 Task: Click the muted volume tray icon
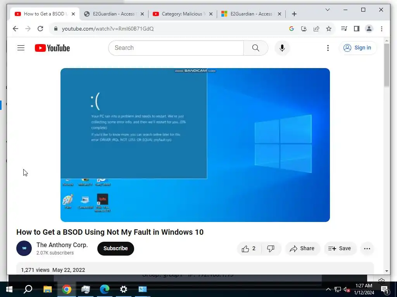click(x=347, y=289)
